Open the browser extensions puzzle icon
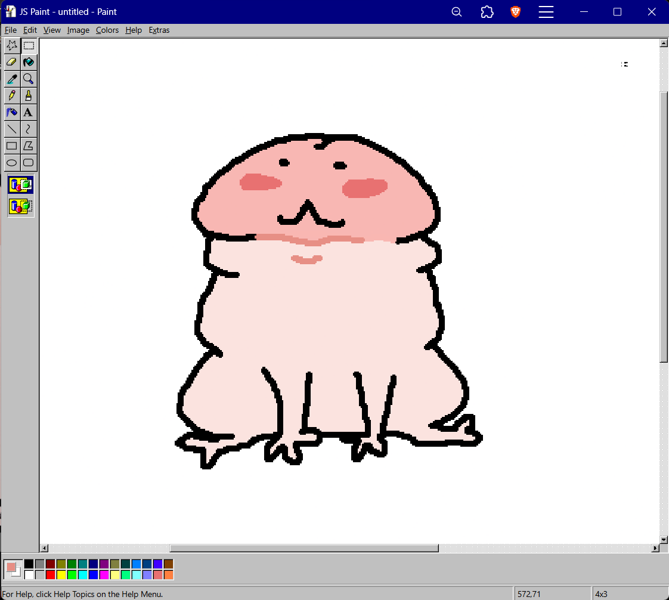 tap(487, 12)
